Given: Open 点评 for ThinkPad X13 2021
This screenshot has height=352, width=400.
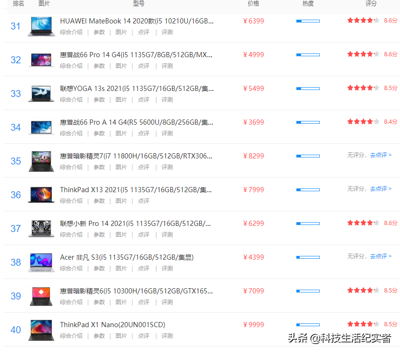Looking at the screenshot, I should click(x=143, y=201).
